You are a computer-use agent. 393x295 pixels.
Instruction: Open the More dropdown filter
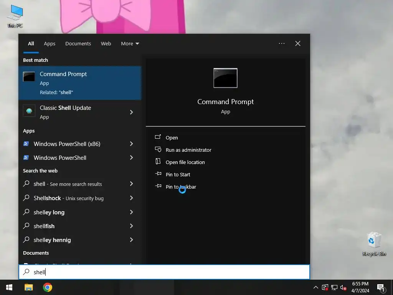[x=130, y=44]
